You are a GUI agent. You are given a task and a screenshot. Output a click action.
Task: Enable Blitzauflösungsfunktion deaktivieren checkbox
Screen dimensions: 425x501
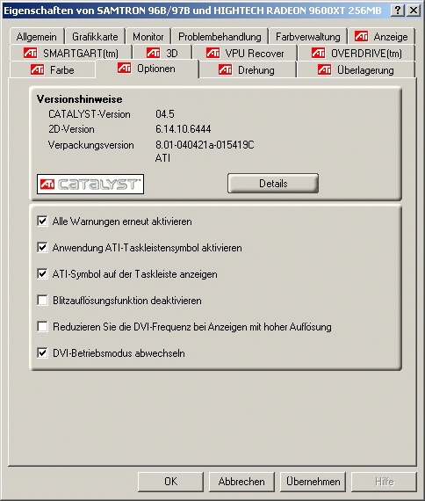[42, 301]
